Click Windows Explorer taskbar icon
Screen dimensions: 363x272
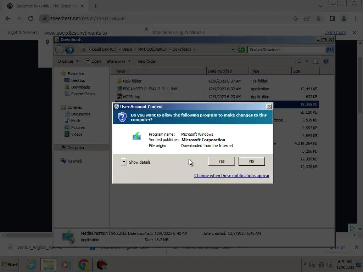48,265
